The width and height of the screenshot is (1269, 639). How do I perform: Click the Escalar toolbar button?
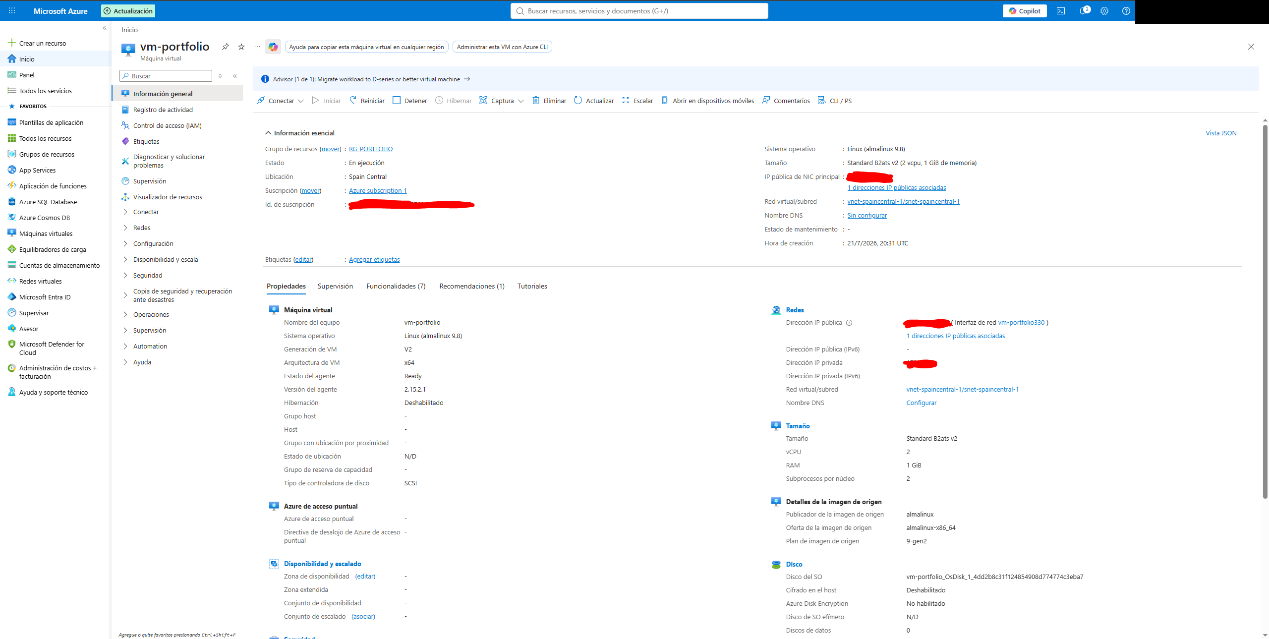[637, 101]
